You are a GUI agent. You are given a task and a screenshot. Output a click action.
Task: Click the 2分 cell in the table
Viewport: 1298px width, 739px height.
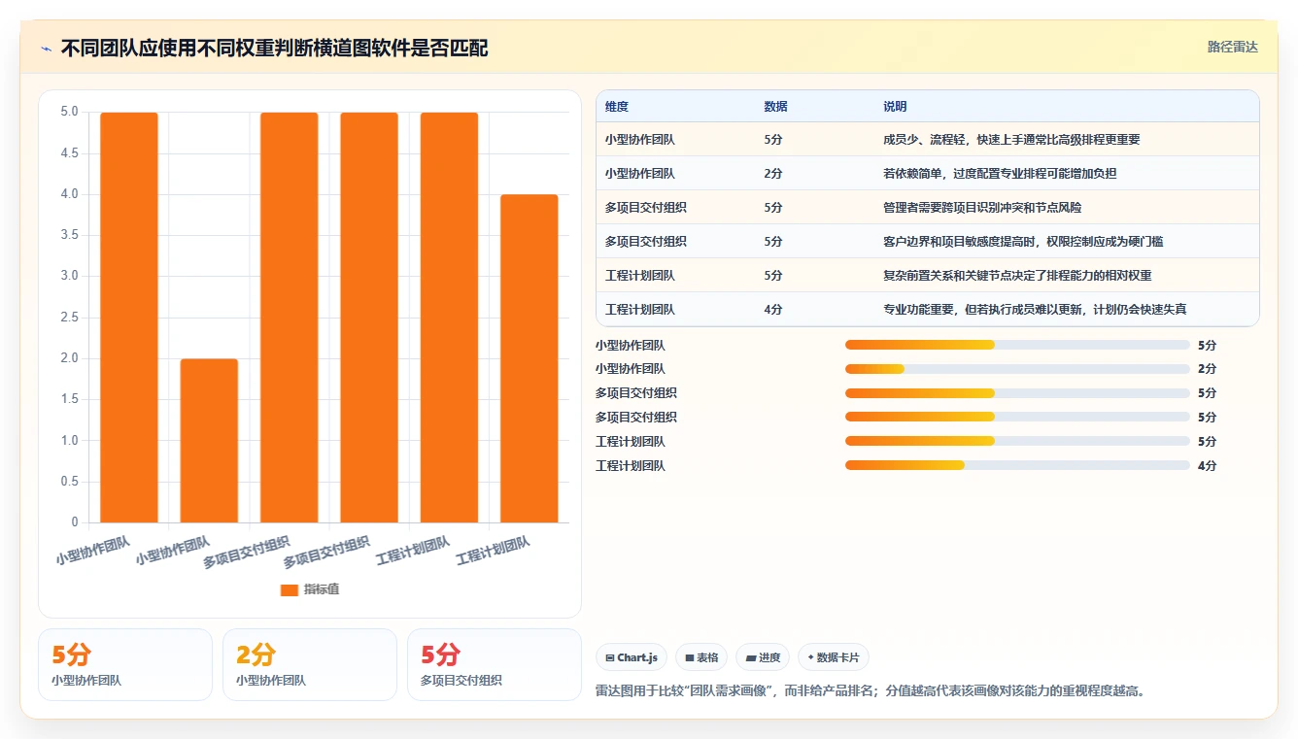773,174
